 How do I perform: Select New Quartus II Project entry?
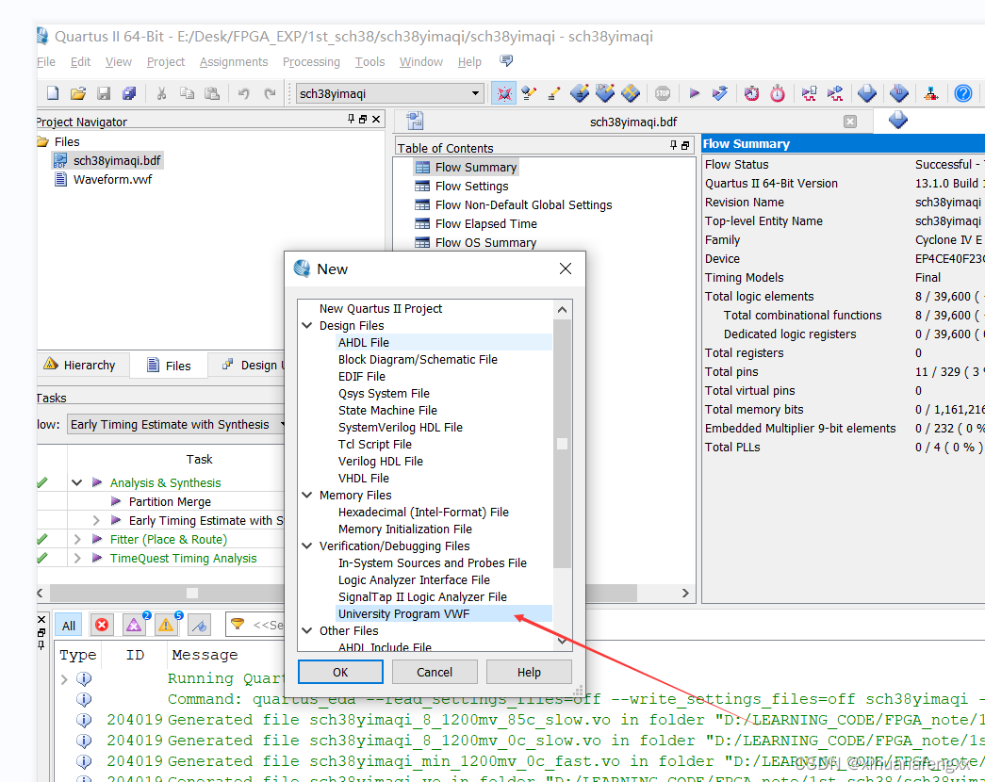click(381, 308)
